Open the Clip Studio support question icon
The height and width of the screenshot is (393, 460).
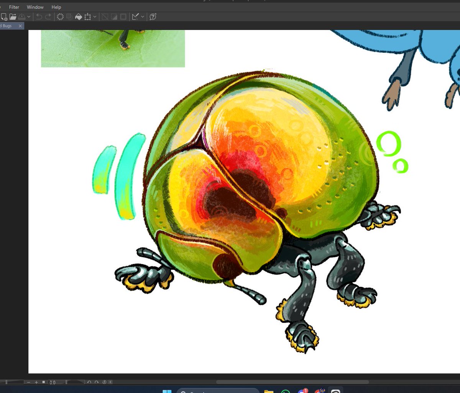coord(153,16)
